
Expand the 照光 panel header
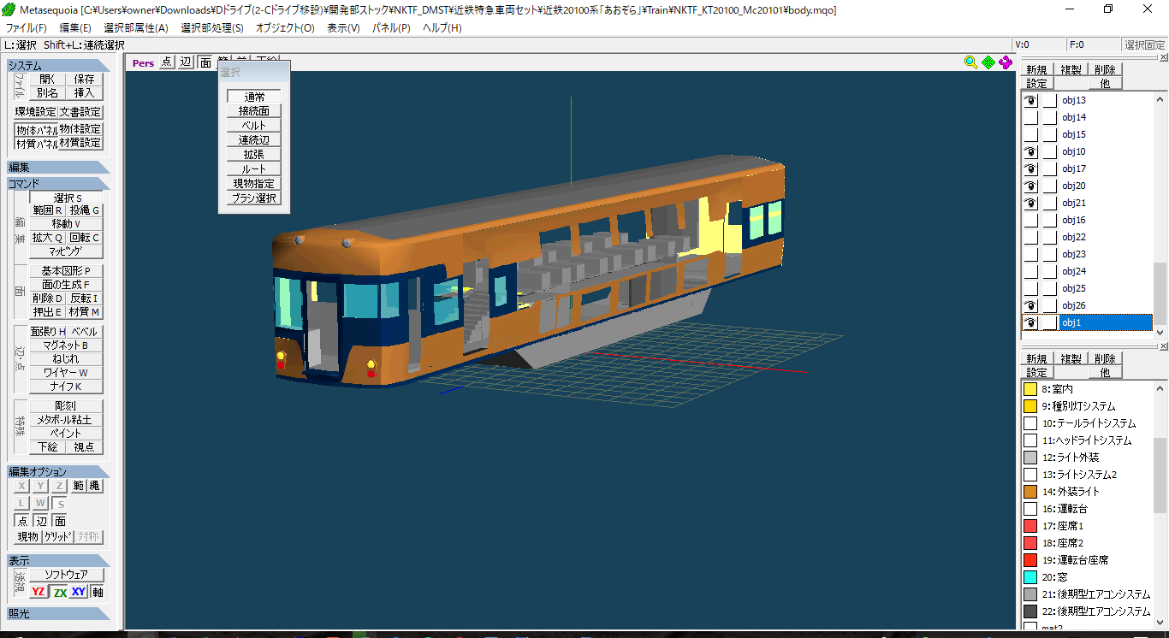click(58, 614)
